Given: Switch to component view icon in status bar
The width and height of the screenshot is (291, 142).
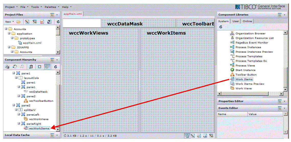Looking at the screenshot, I should pyautogui.click(x=187, y=136).
